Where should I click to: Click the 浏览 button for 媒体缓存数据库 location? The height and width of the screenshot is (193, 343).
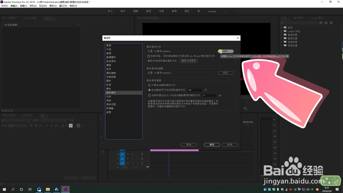pyautogui.click(x=226, y=73)
